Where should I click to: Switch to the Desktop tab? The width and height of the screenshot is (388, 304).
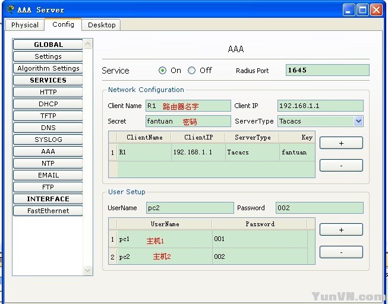102,25
